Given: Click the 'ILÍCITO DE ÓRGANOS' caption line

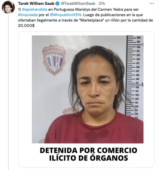Looking at the screenshot, I should pyautogui.click(x=88, y=158).
